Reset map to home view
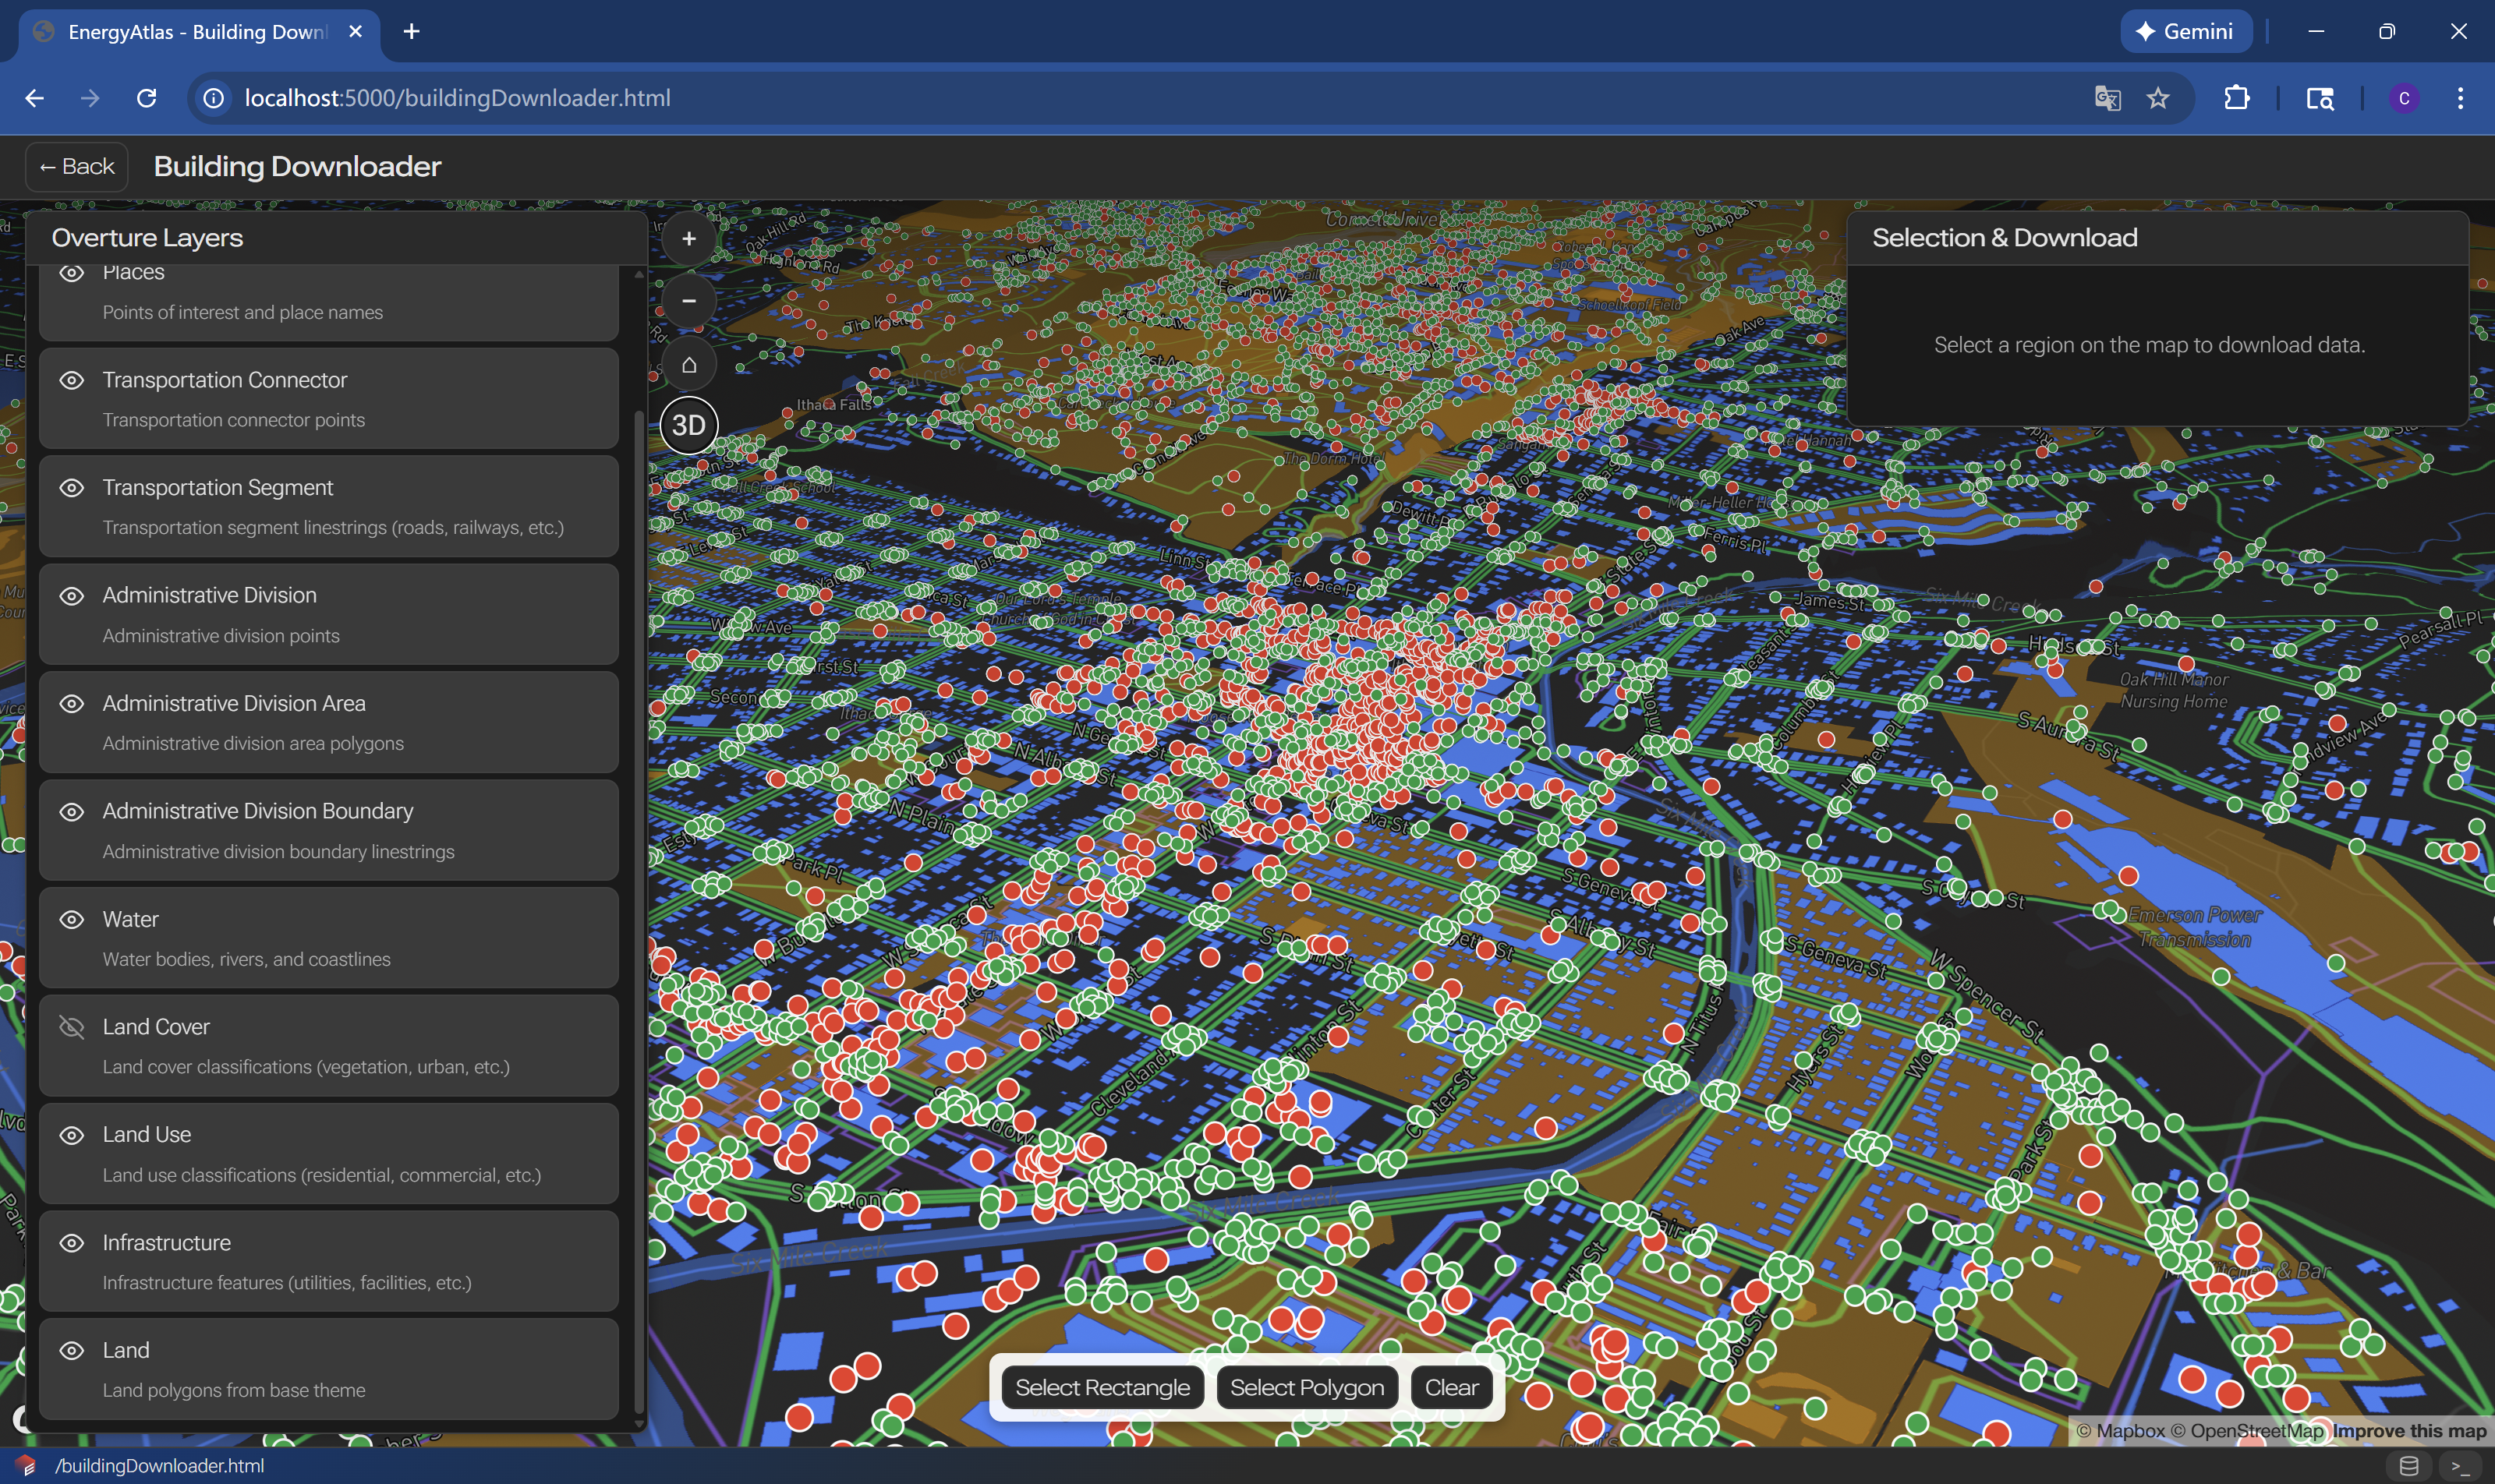The width and height of the screenshot is (2495, 1484). pyautogui.click(x=688, y=364)
